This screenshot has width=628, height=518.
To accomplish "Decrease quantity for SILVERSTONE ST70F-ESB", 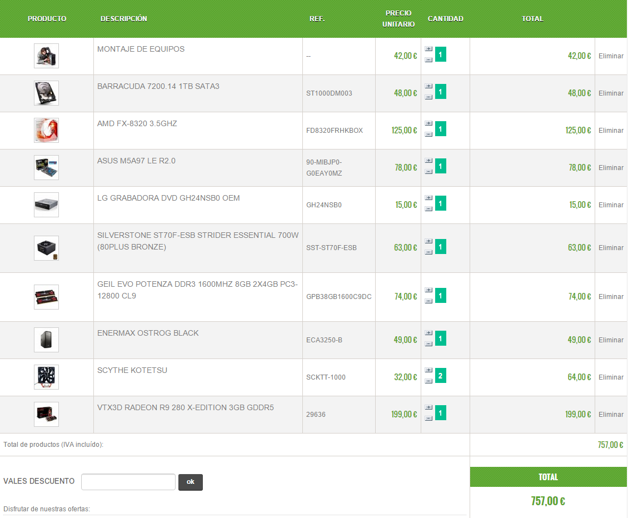I will (428, 252).
